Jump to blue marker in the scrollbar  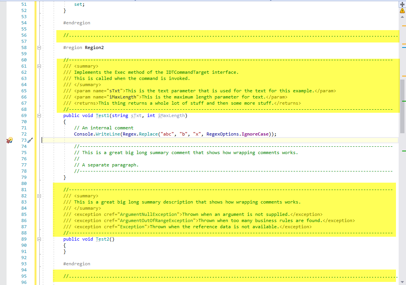click(x=404, y=47)
